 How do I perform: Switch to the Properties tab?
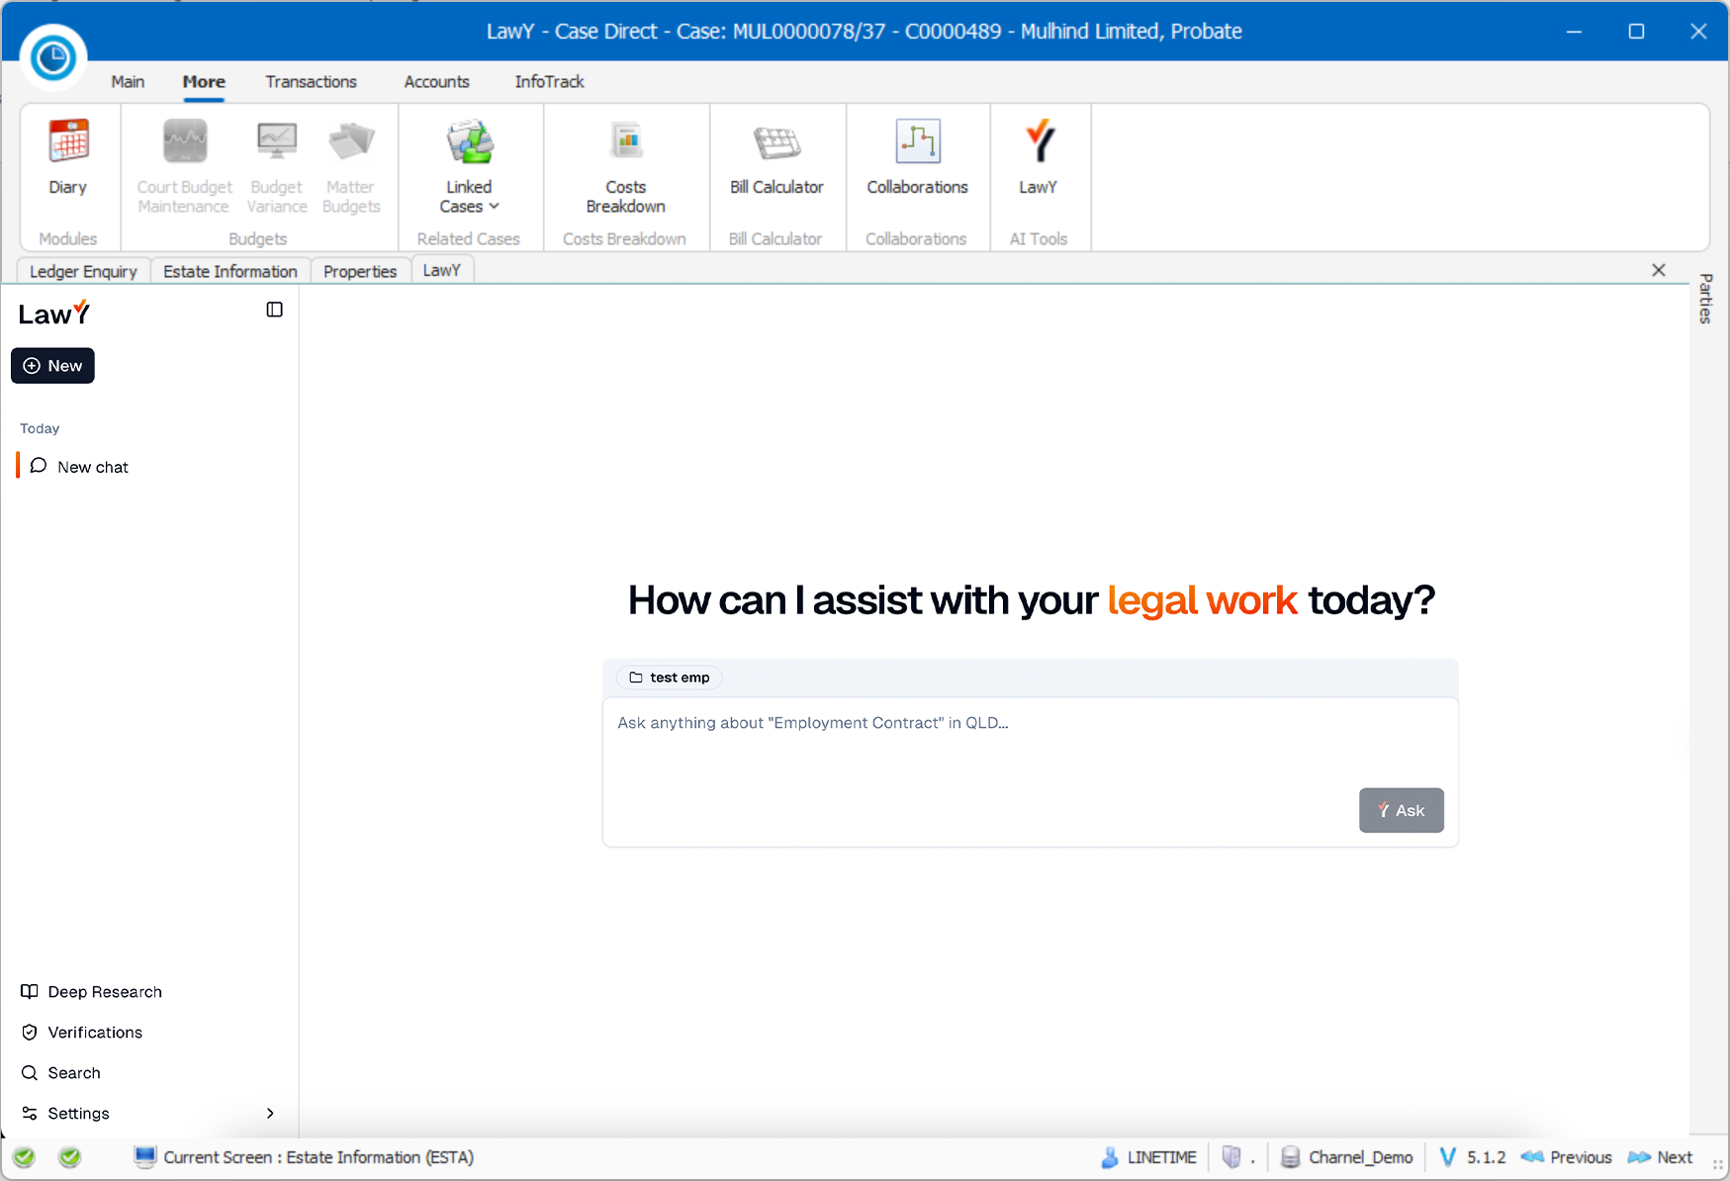360,271
